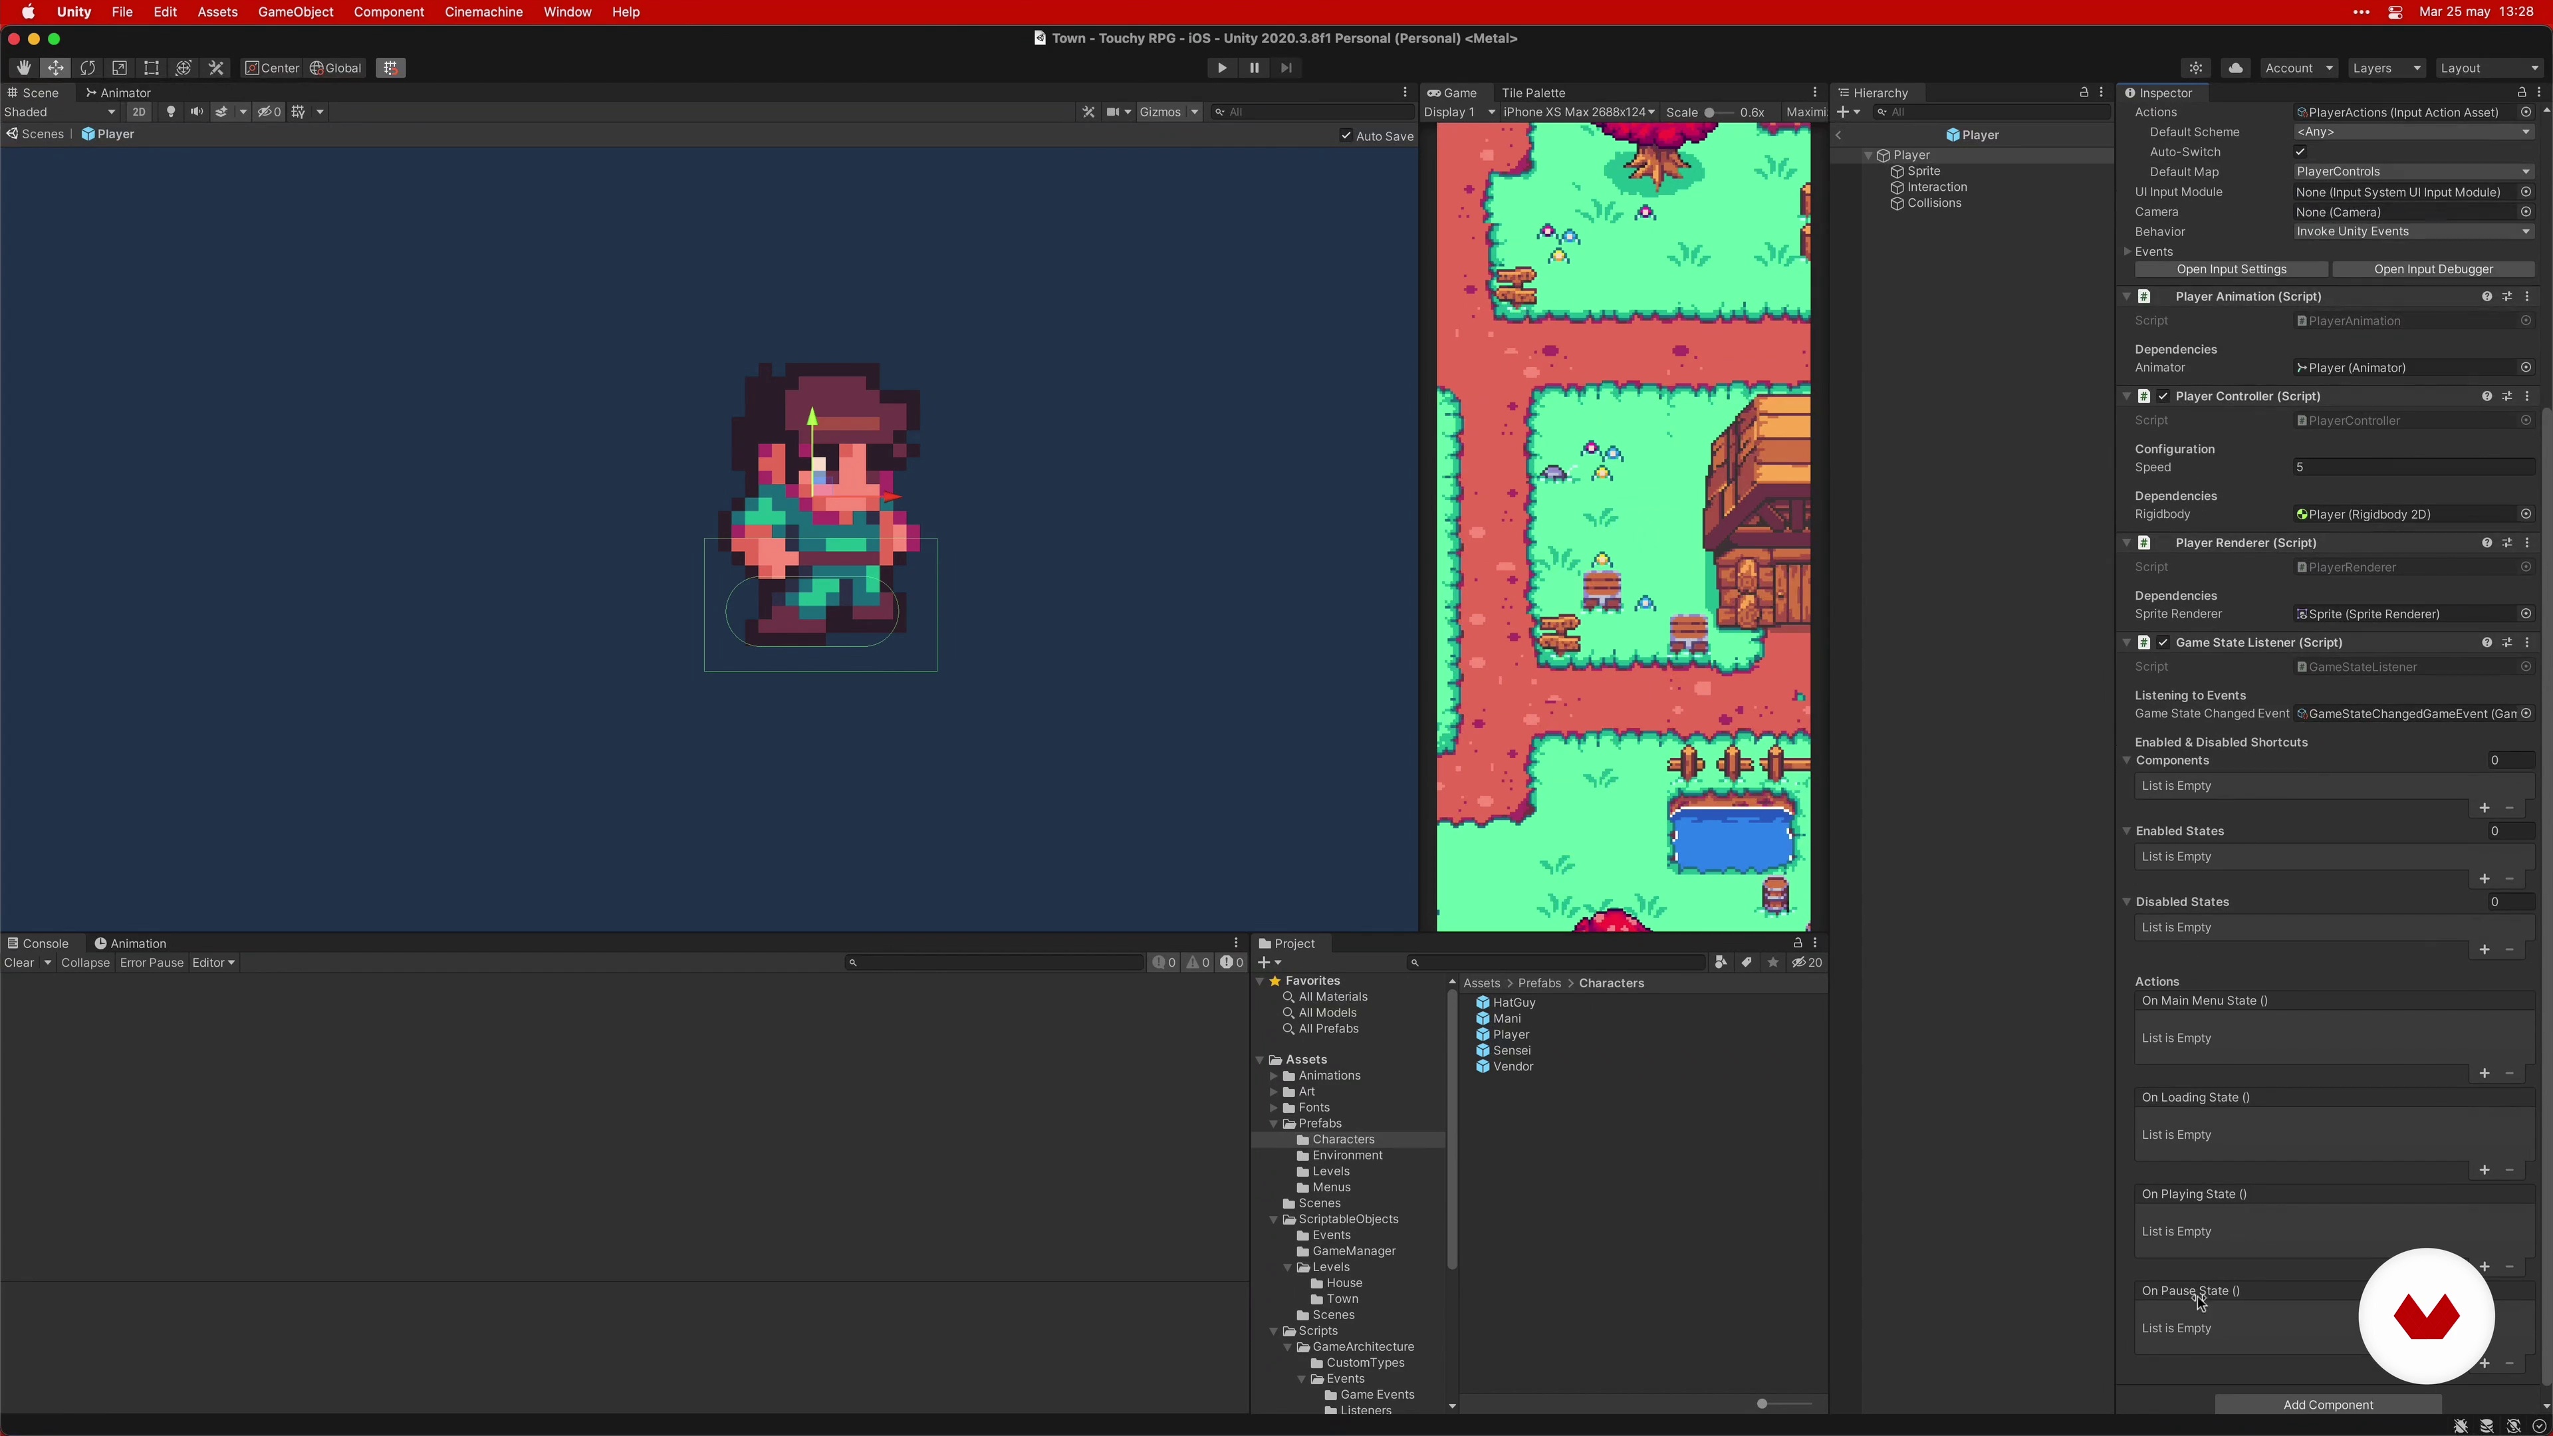Image resolution: width=2553 pixels, height=1436 pixels.
Task: Open the Account dropdown
Action: tap(2298, 68)
